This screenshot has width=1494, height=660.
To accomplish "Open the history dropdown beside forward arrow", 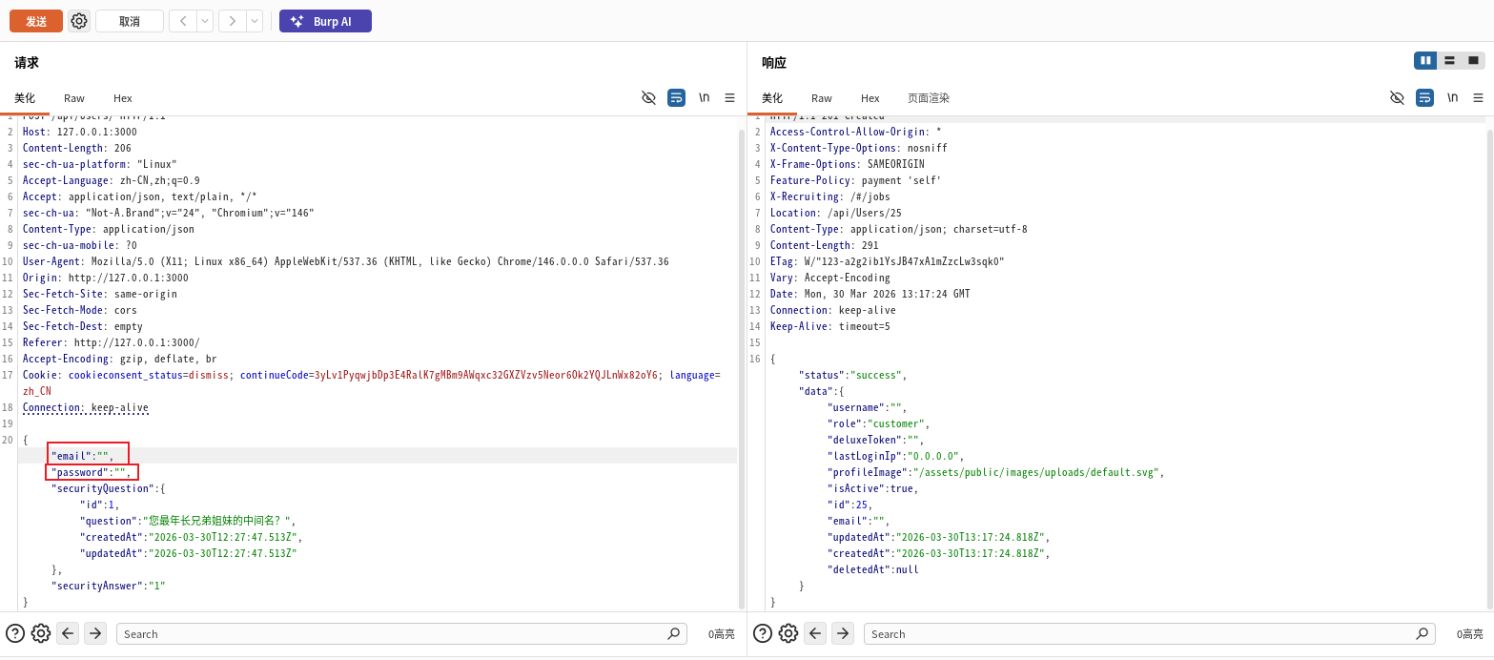I will pyautogui.click(x=255, y=21).
